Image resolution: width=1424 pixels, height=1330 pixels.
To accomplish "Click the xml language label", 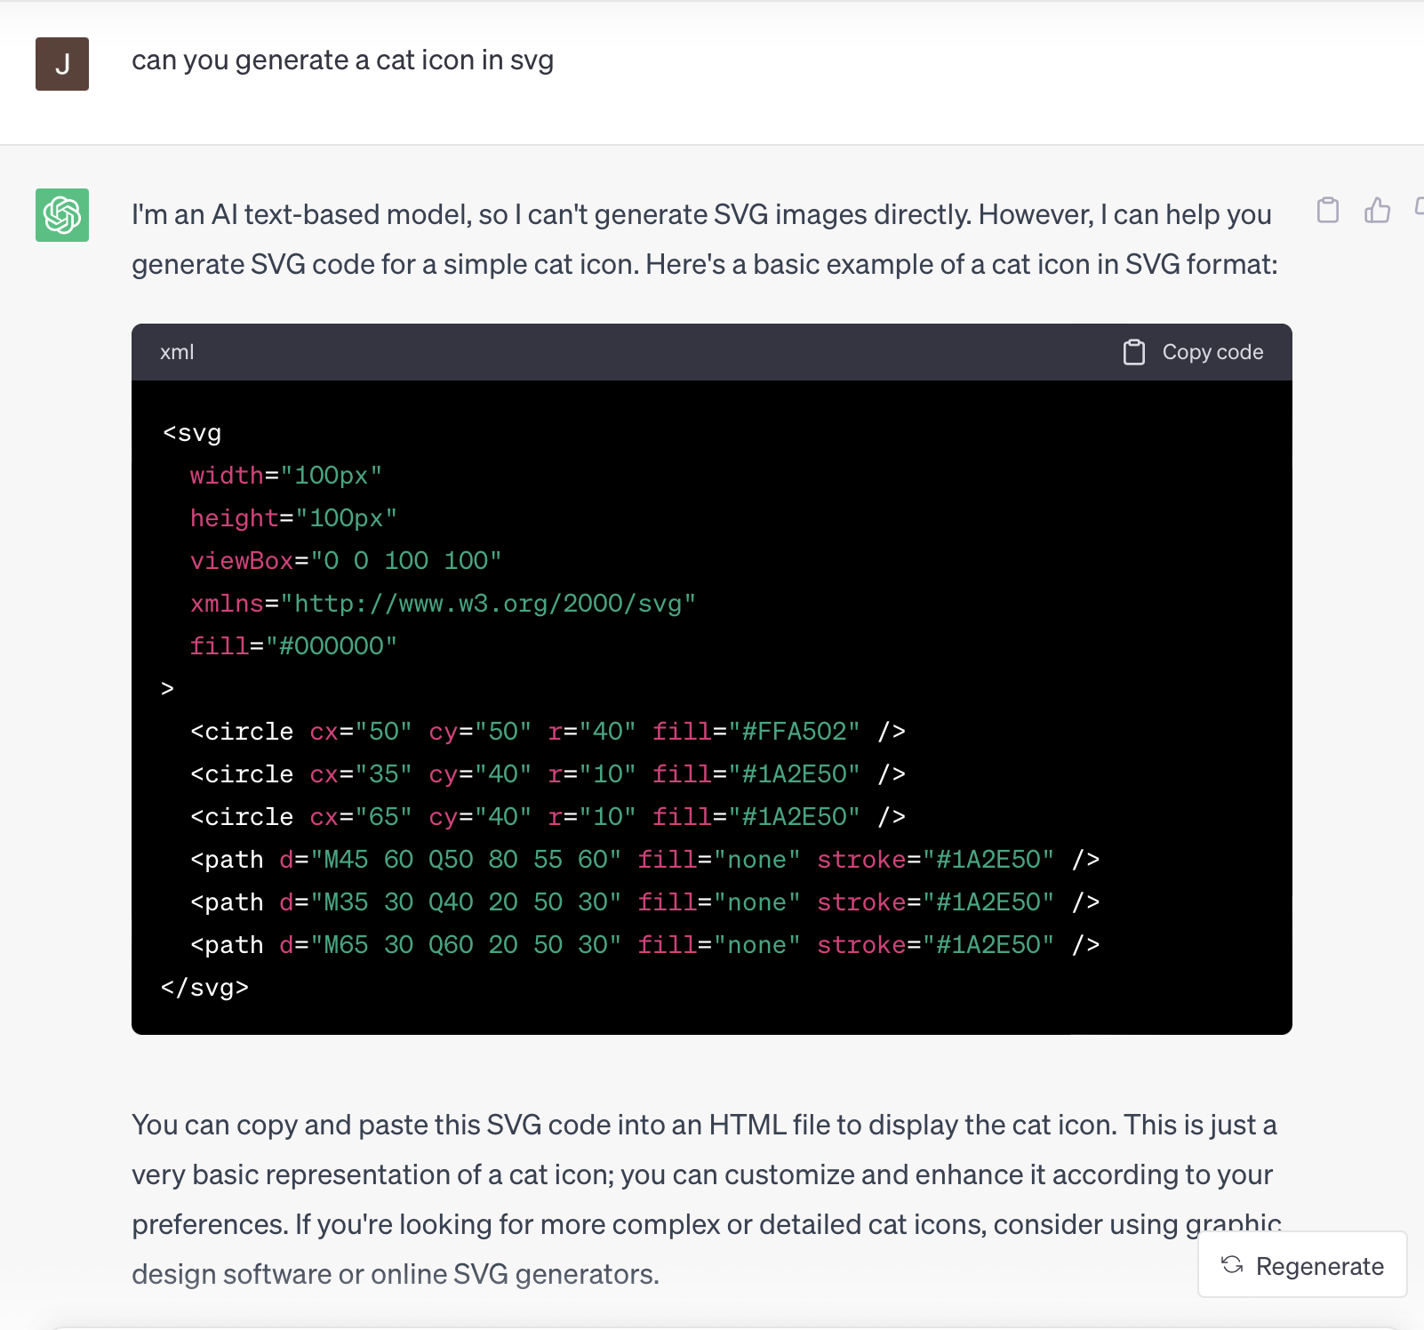I will point(177,352).
